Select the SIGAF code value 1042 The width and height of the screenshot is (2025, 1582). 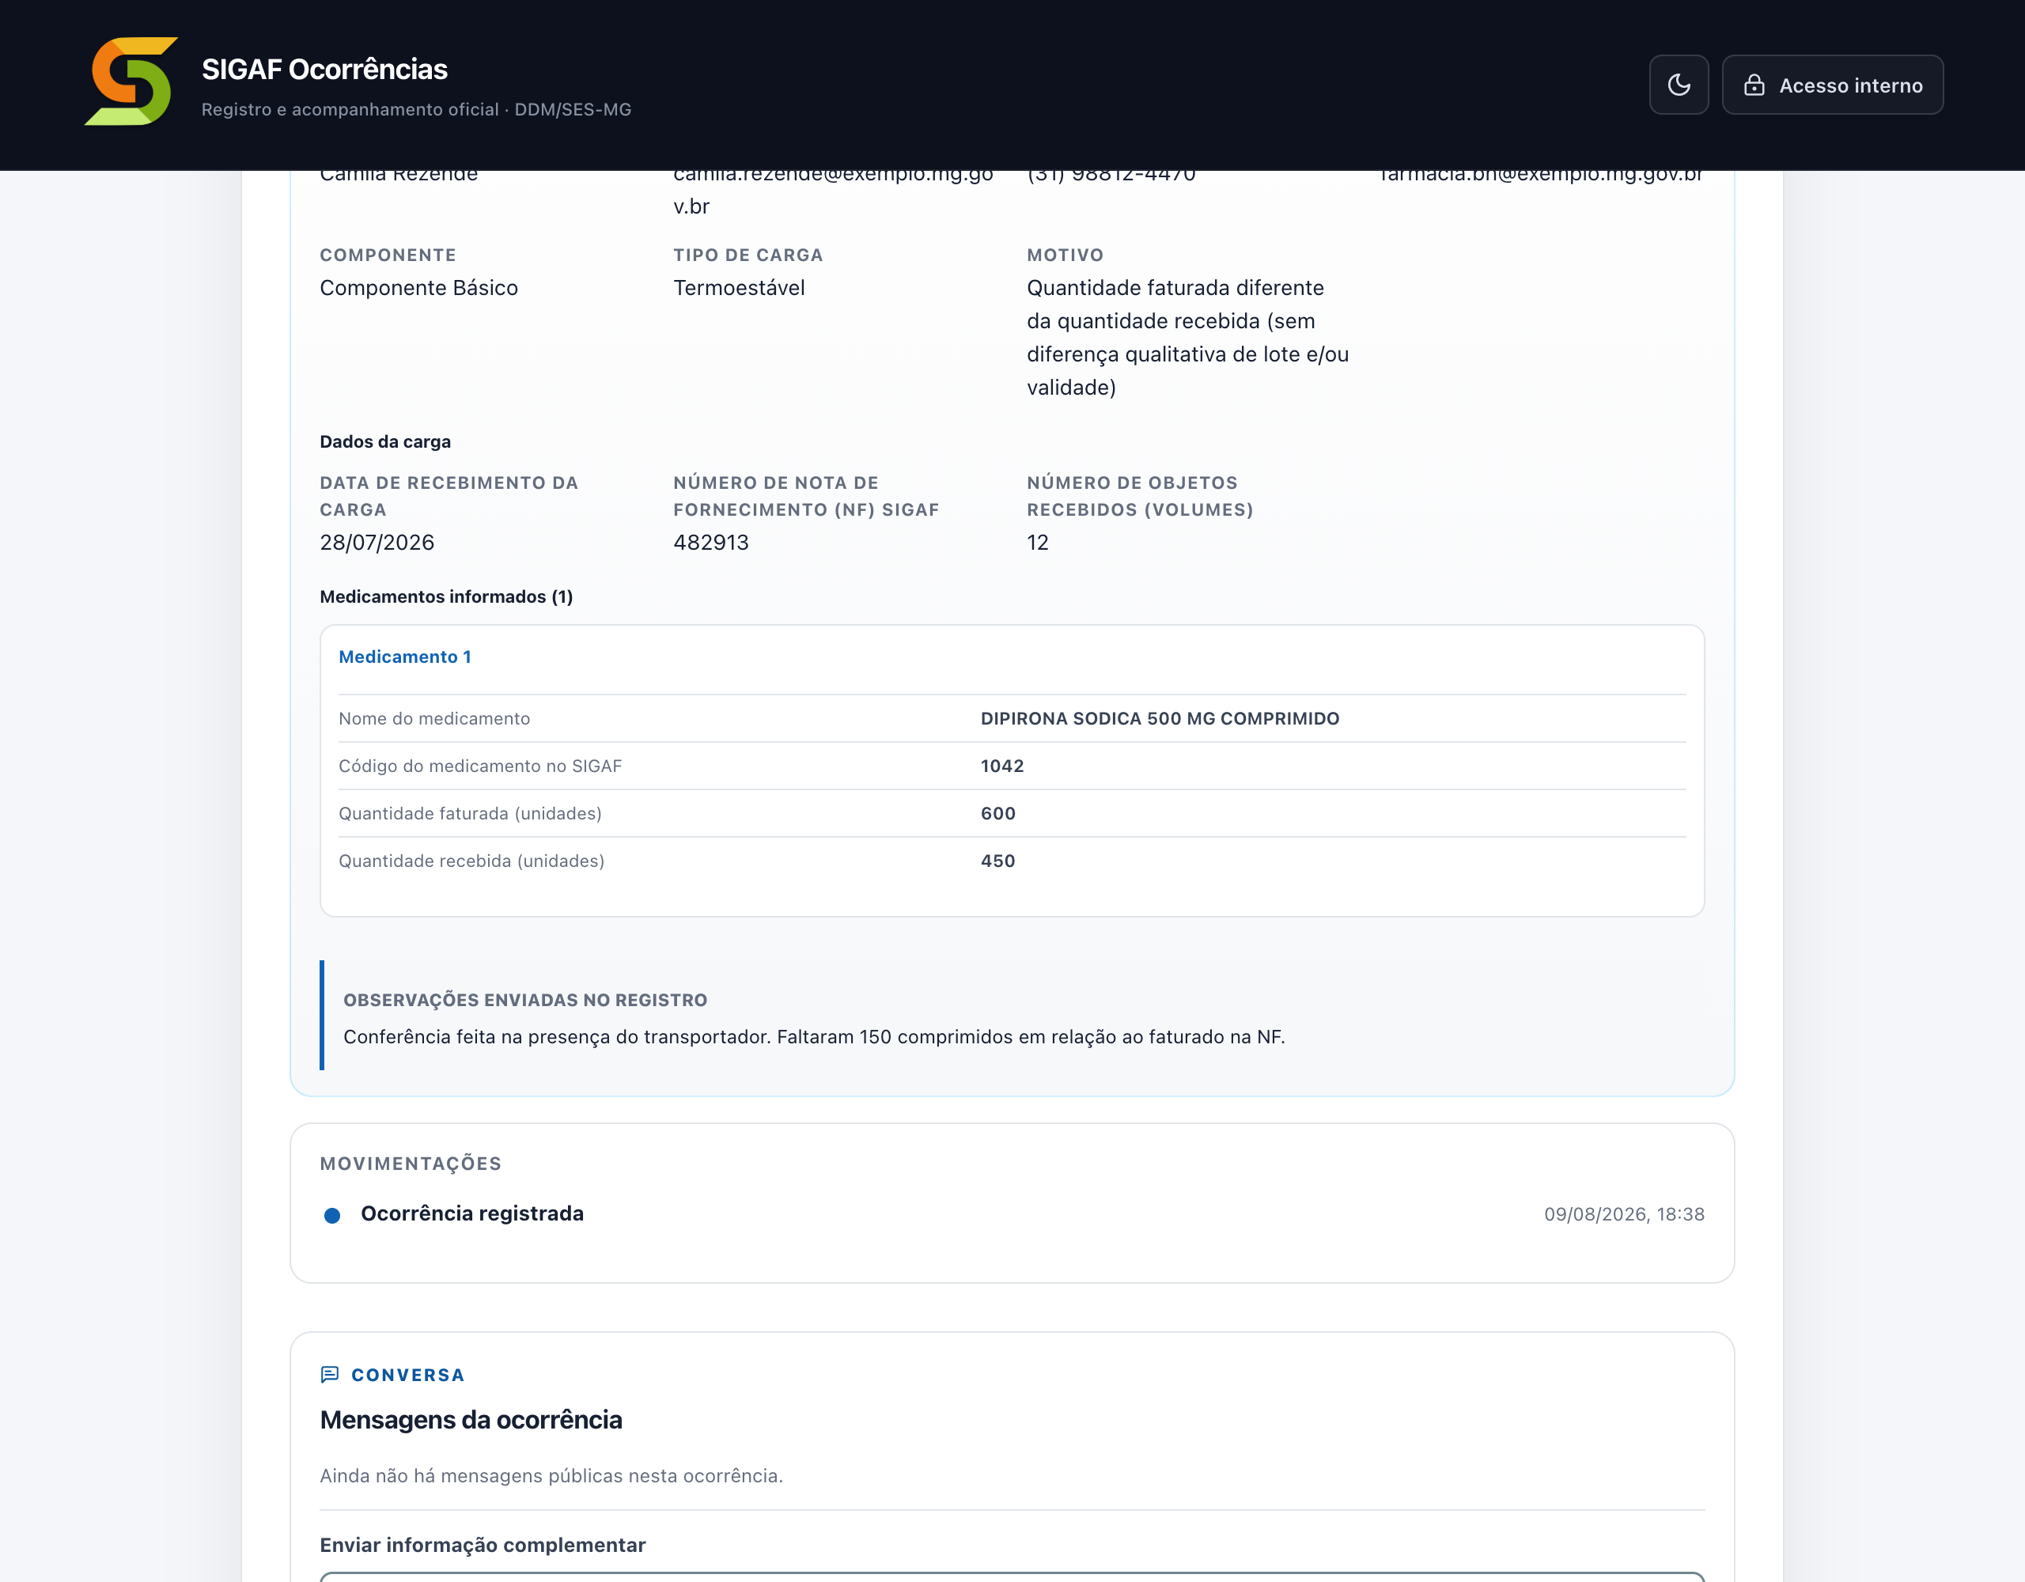(1002, 766)
